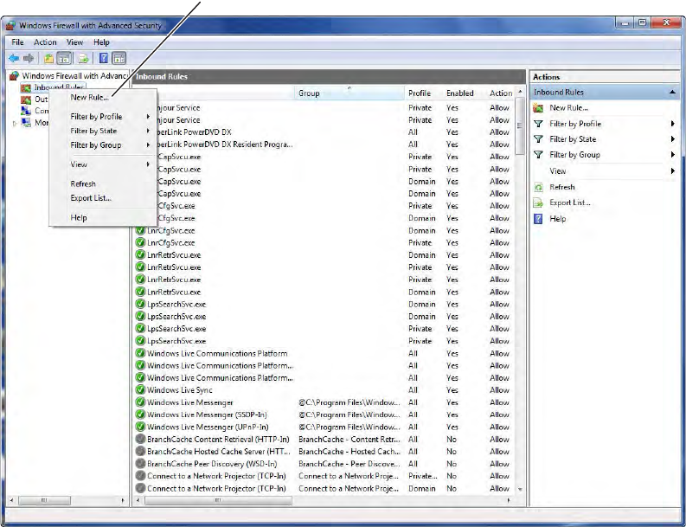Collapse the Inbound Rules section in Actions pane

672,92
